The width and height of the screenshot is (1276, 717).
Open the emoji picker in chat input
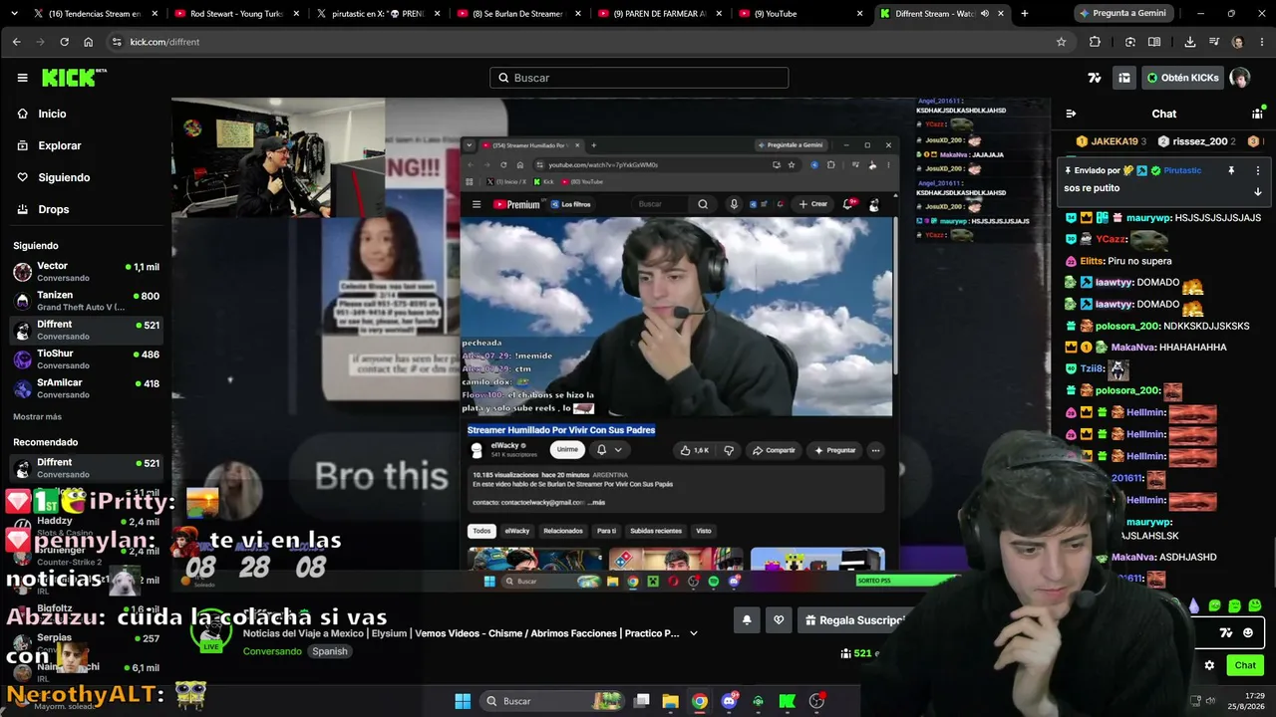click(1248, 633)
